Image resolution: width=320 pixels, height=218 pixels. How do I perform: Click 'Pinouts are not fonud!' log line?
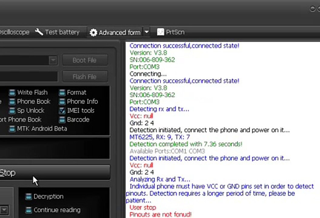point(160,215)
